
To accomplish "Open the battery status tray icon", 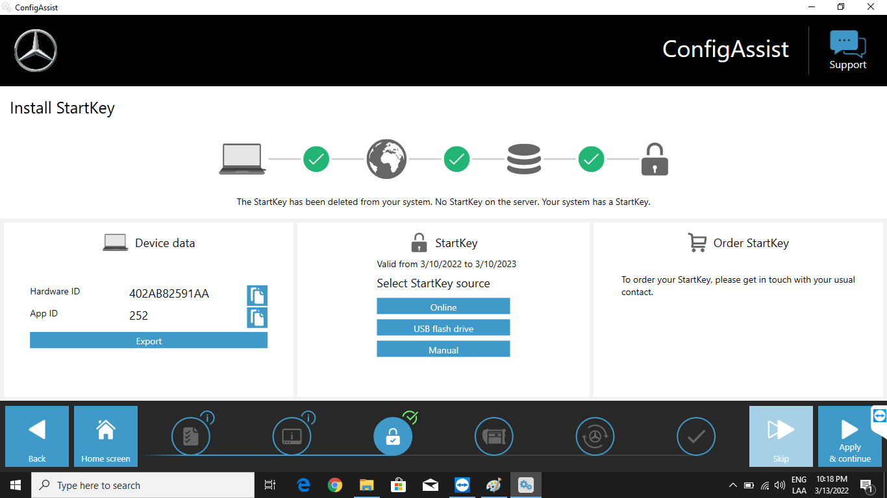I will coord(749,485).
